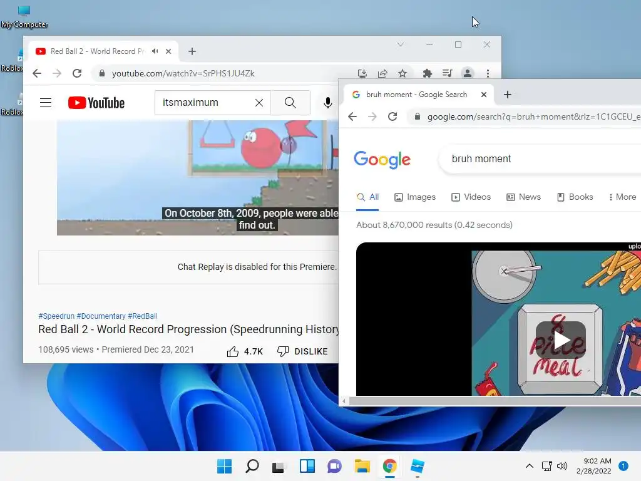641x481 pixels.
Task: Open the Chat taskbar icon
Action: pyautogui.click(x=334, y=466)
